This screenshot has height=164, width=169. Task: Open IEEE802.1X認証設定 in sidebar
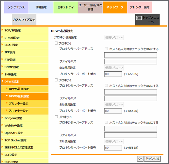pyautogui.click(x=25, y=148)
